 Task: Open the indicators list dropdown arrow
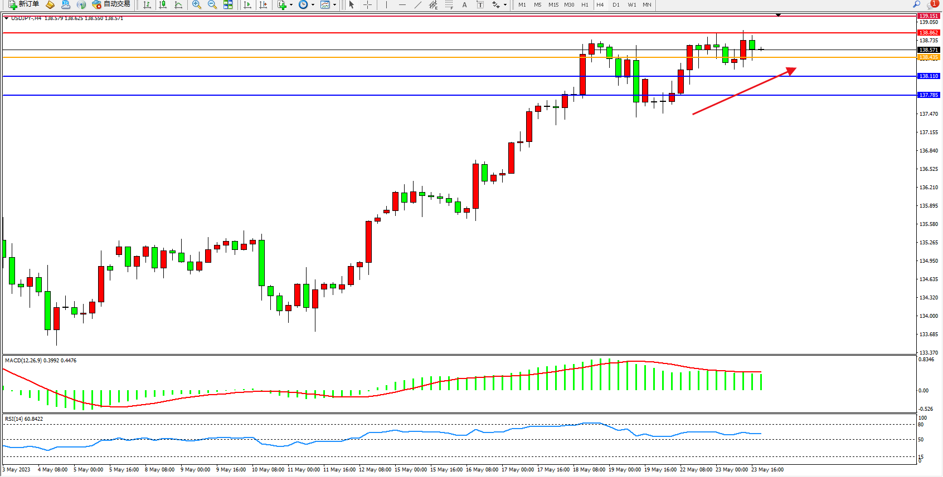[291, 4]
